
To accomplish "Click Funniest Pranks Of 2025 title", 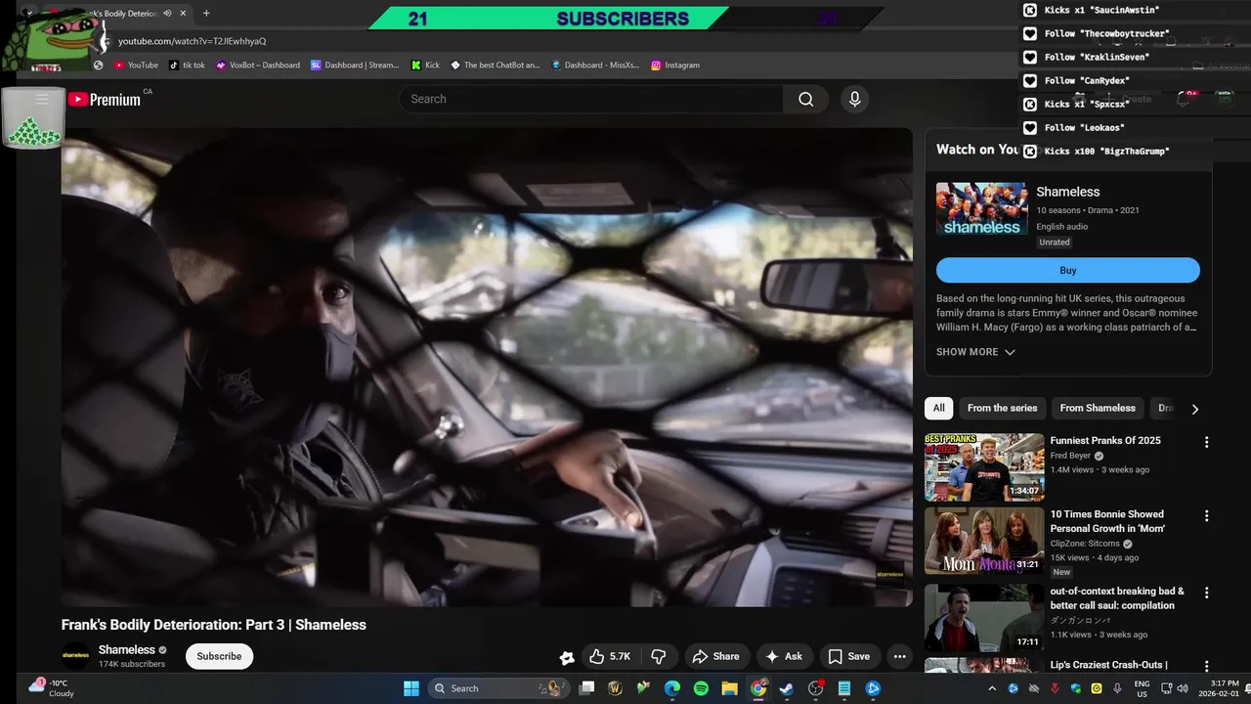I will pyautogui.click(x=1105, y=441).
